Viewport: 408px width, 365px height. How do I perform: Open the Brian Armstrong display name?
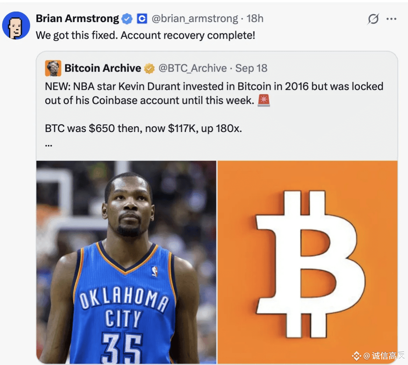77,19
